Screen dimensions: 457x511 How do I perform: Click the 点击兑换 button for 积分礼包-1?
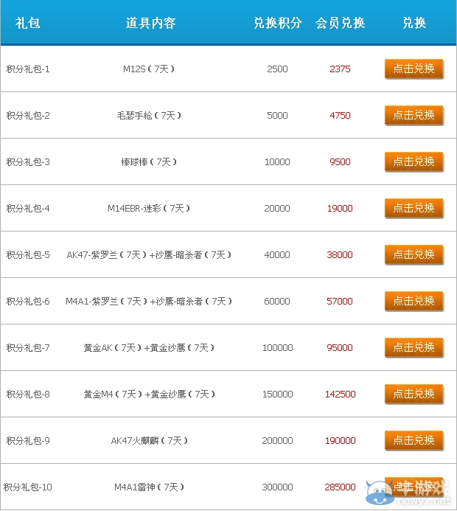(x=414, y=69)
